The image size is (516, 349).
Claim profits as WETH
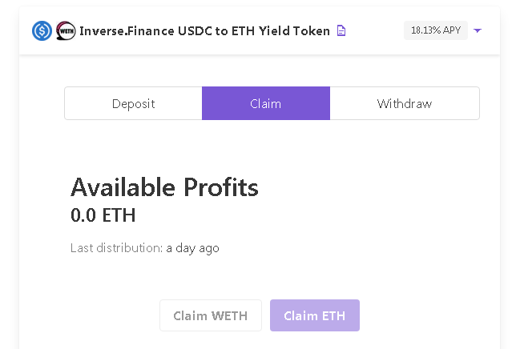(x=211, y=315)
